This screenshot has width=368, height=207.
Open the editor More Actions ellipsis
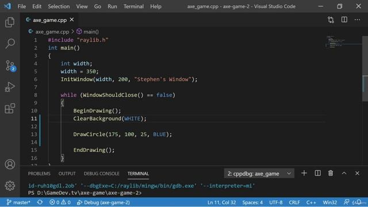[357, 20]
